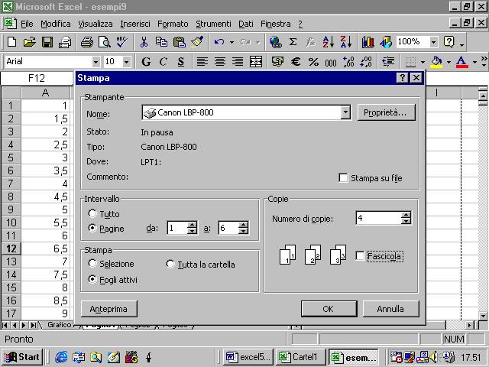
Task: Toggle italic C formatting icon
Action: pos(163,62)
